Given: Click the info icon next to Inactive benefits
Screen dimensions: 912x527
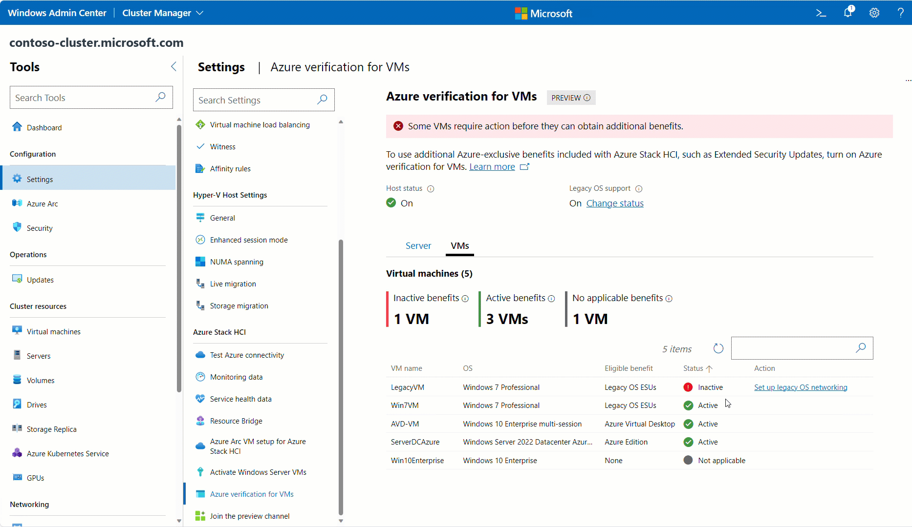Looking at the screenshot, I should 465,299.
